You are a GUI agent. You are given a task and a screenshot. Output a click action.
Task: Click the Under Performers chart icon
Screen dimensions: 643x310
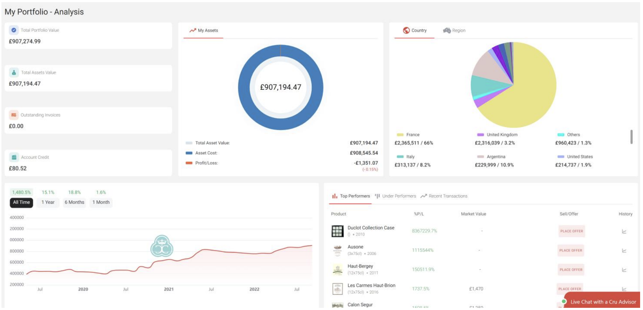[x=377, y=196]
